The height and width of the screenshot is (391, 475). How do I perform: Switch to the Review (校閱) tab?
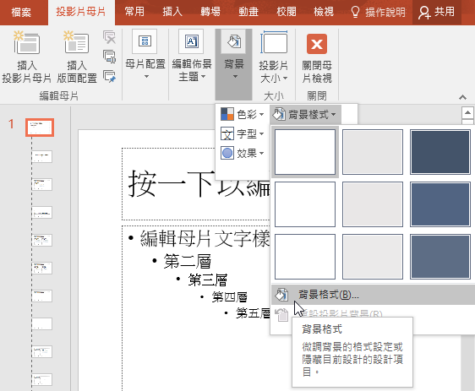pos(287,12)
